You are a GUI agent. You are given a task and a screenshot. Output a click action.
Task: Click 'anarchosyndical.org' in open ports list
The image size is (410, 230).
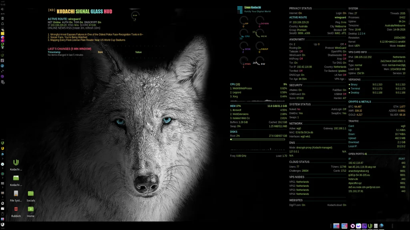coord(358,171)
